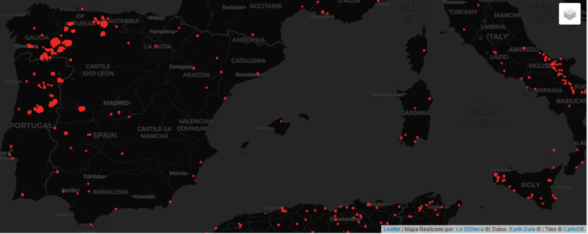Open the Earth Data link
This screenshot has width=588, height=234.
coord(523,229)
